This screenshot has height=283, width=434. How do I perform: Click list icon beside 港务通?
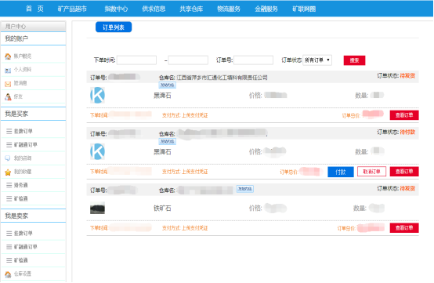pyautogui.click(x=9, y=185)
